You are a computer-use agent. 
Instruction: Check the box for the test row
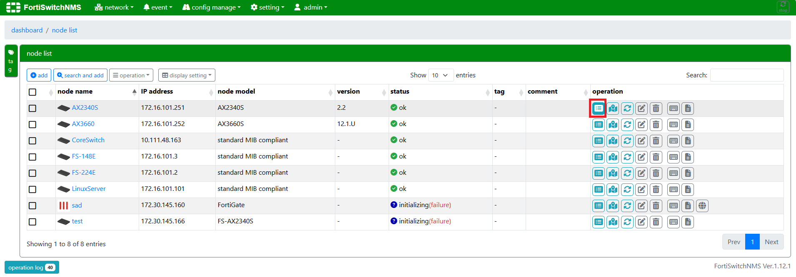click(x=32, y=222)
